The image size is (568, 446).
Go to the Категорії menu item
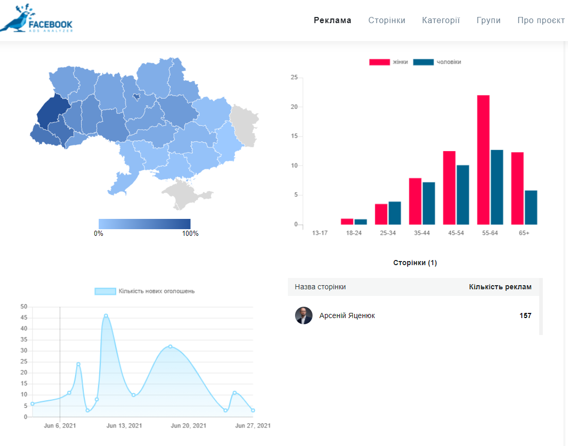point(441,21)
